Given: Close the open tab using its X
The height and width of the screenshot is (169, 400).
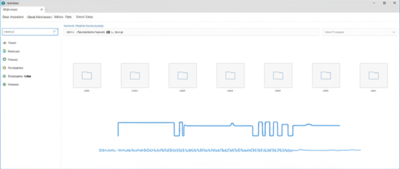Looking at the screenshot, I should point(41,9).
